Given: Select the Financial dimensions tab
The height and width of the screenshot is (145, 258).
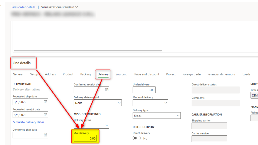Looking at the screenshot, I should (221, 74).
